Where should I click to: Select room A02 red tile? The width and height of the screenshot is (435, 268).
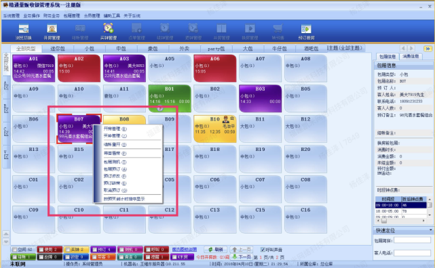pos(79,68)
